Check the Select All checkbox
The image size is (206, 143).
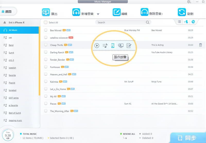(46, 22)
